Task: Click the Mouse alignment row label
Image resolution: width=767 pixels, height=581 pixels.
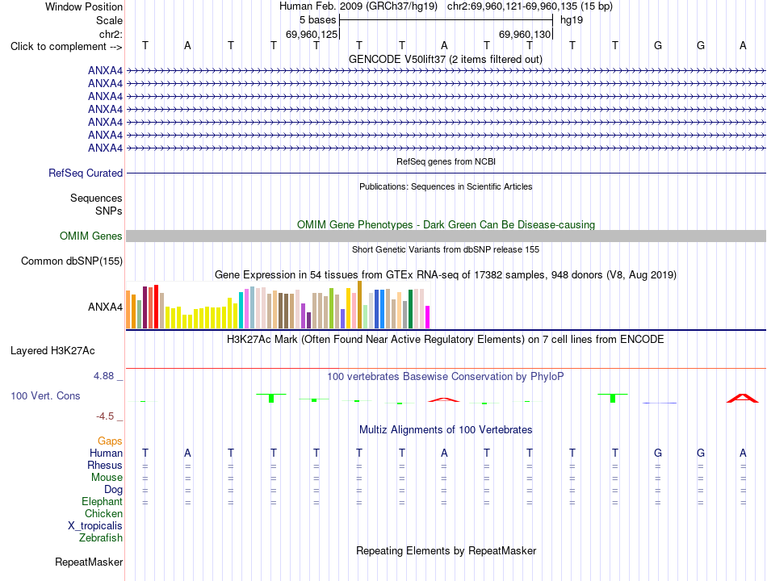Action: pos(107,478)
